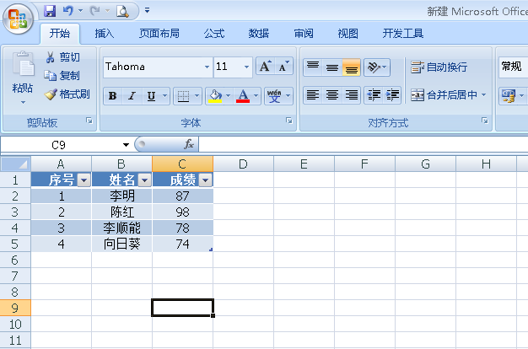Click the 自动换行 wrap text button
This screenshot has height=349, width=528.
tap(439, 67)
